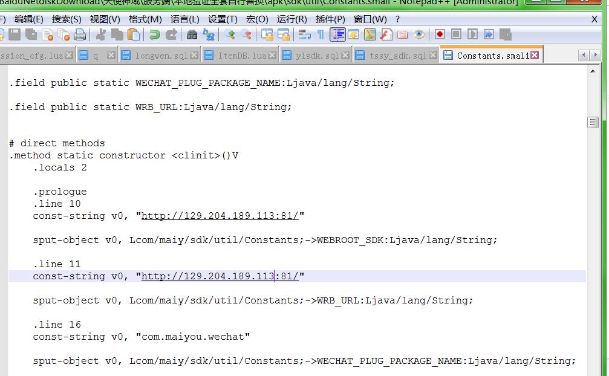The image size is (609, 376).
Task: Click the Run Macro Multiple Times icon
Action: click(x=489, y=34)
